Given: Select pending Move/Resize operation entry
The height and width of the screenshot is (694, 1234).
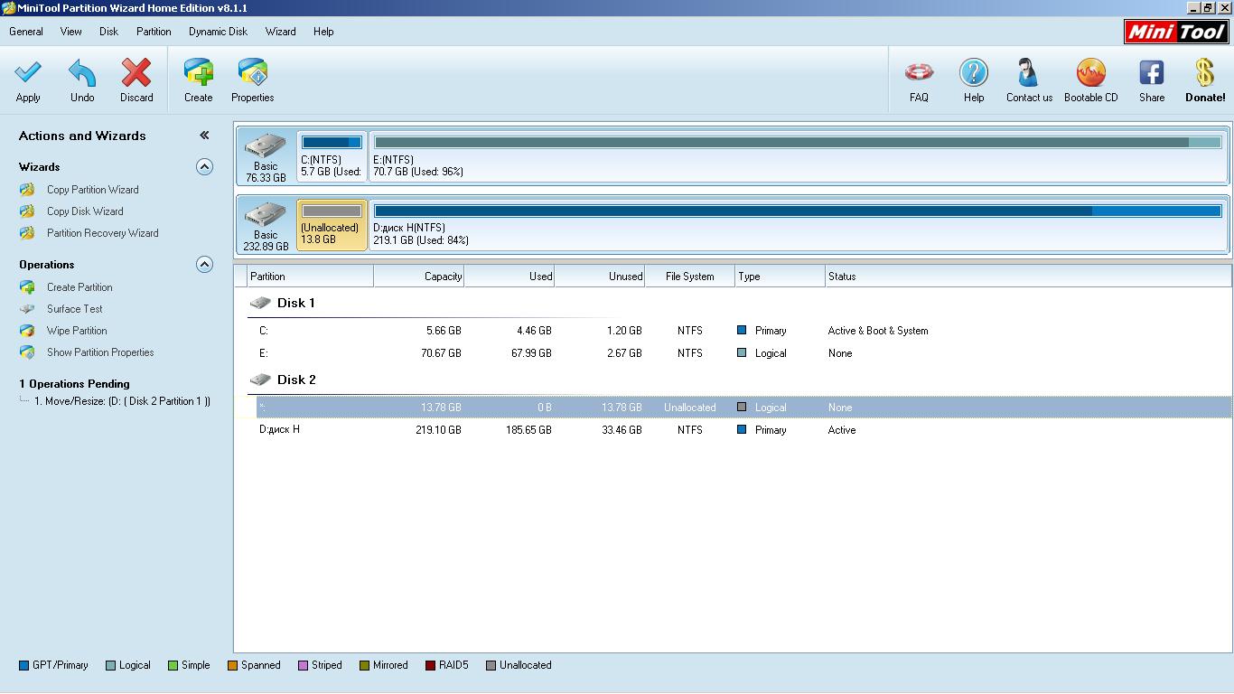Looking at the screenshot, I should coord(122,401).
